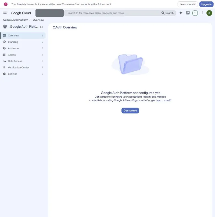Follow the Learn more link under description
This screenshot has width=215, height=217.
coord(163,100)
